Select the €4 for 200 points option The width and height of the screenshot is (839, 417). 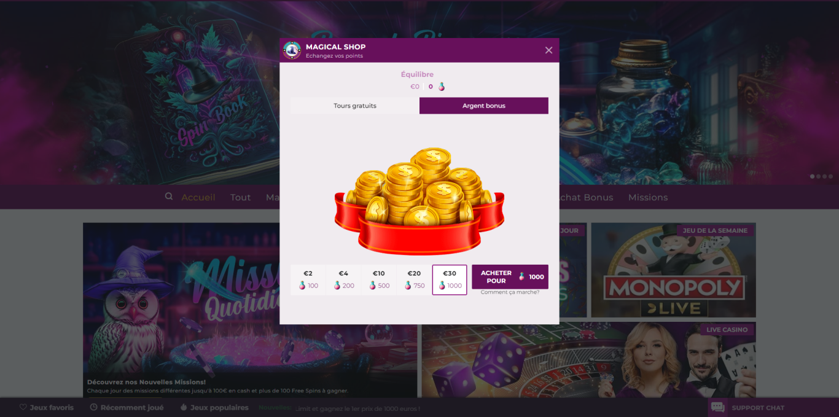click(x=343, y=280)
